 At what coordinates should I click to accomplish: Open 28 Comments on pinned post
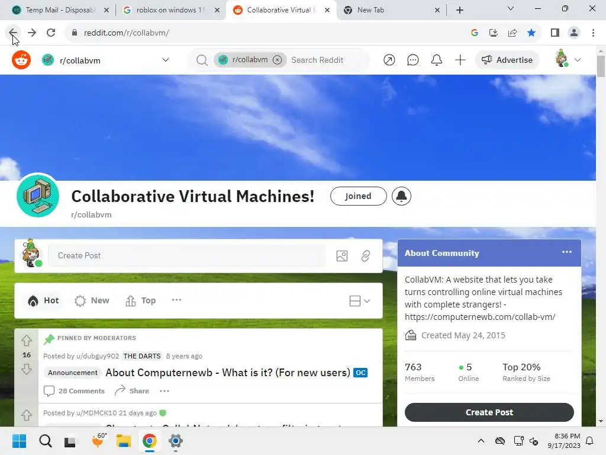74,391
